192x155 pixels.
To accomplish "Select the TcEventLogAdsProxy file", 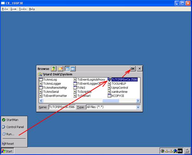I will pos(91,80).
